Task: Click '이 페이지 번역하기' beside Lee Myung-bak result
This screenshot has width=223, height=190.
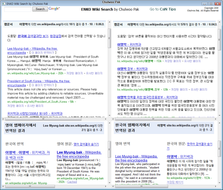Action: [43, 53]
